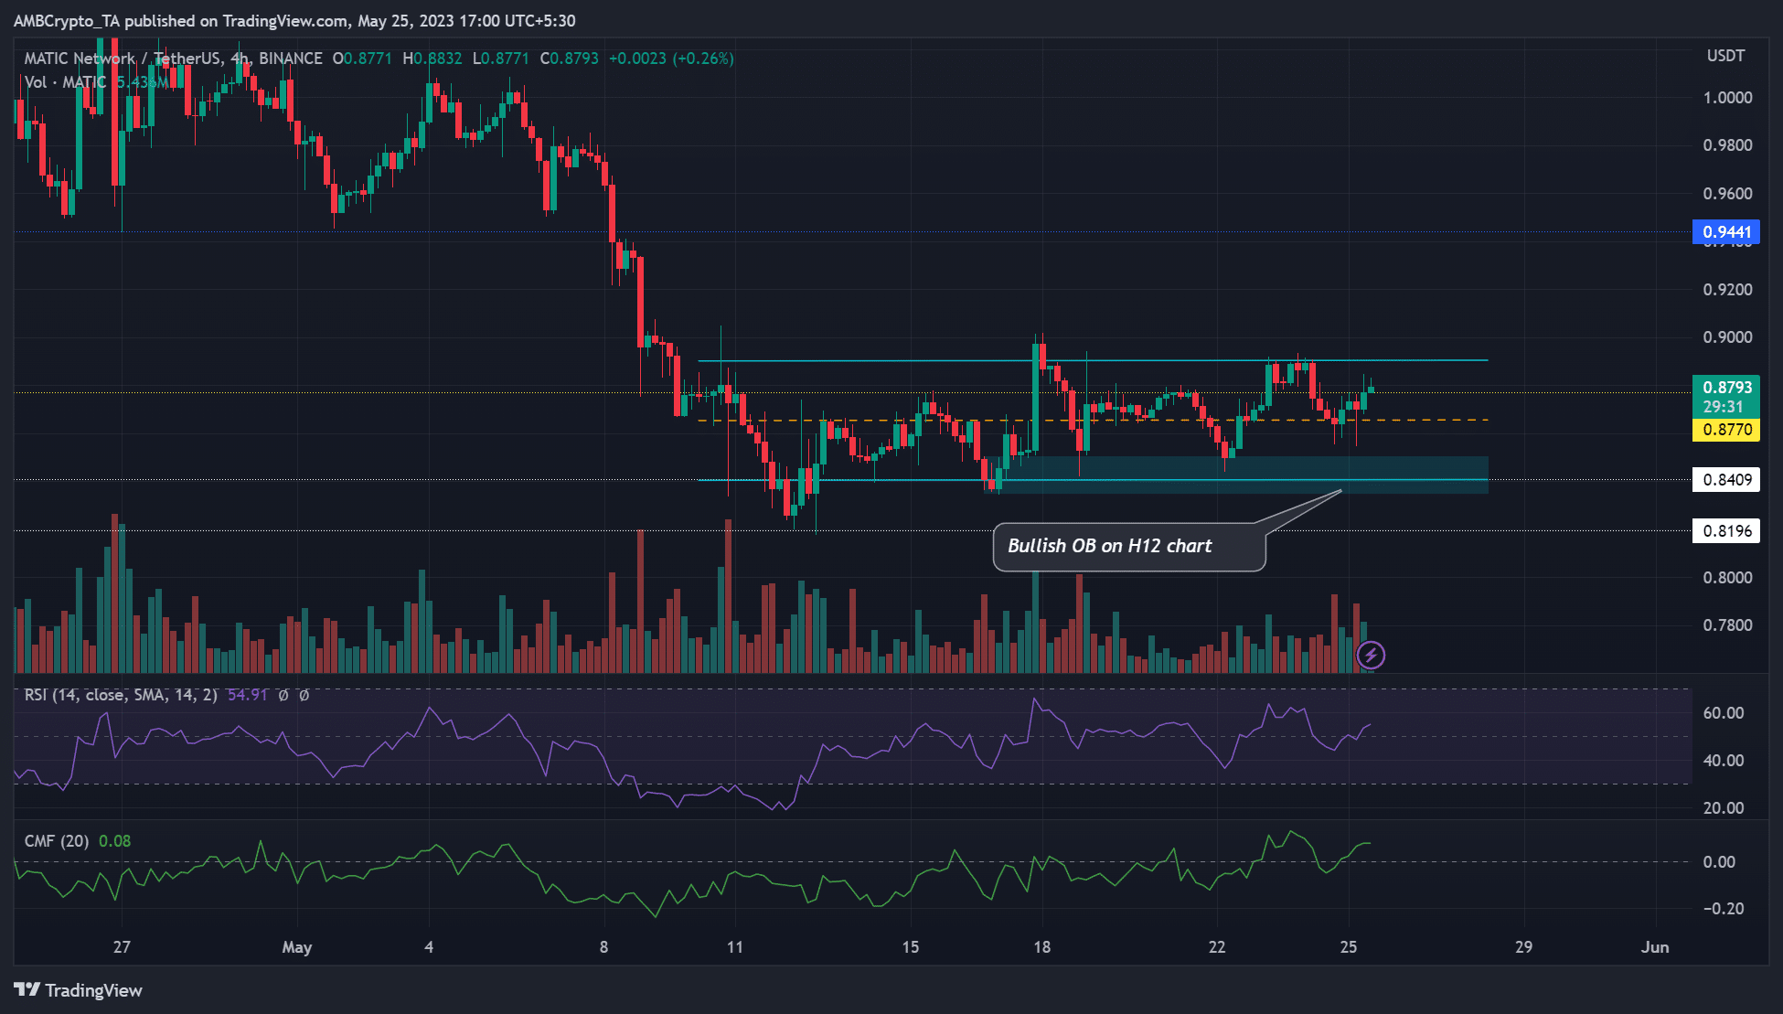1783x1014 pixels.
Task: Click the CMF −0.20 scale label
Action: 1723,909
